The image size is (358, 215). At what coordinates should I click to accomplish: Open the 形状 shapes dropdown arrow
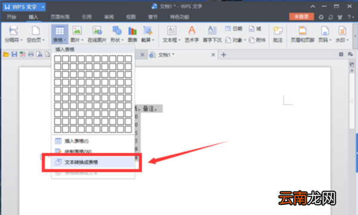pyautogui.click(x=122, y=40)
